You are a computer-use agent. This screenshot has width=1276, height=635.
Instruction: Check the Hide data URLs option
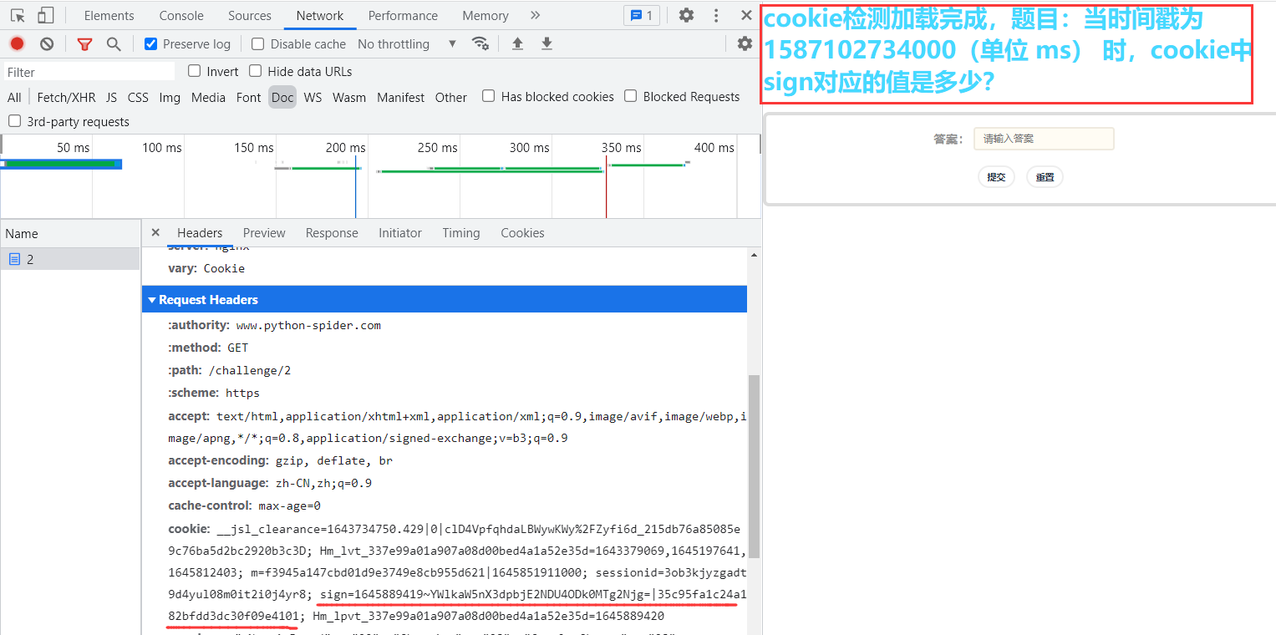coord(256,71)
